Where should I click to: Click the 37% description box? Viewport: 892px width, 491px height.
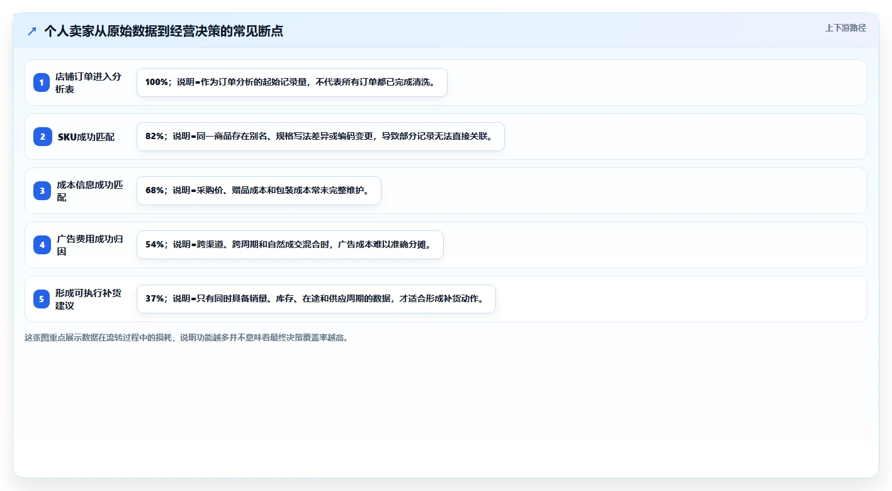(x=316, y=299)
